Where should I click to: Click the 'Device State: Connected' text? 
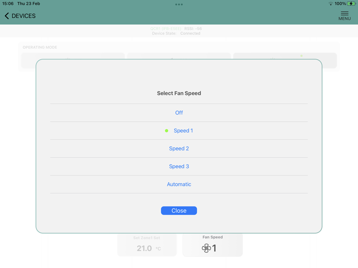pyautogui.click(x=176, y=33)
